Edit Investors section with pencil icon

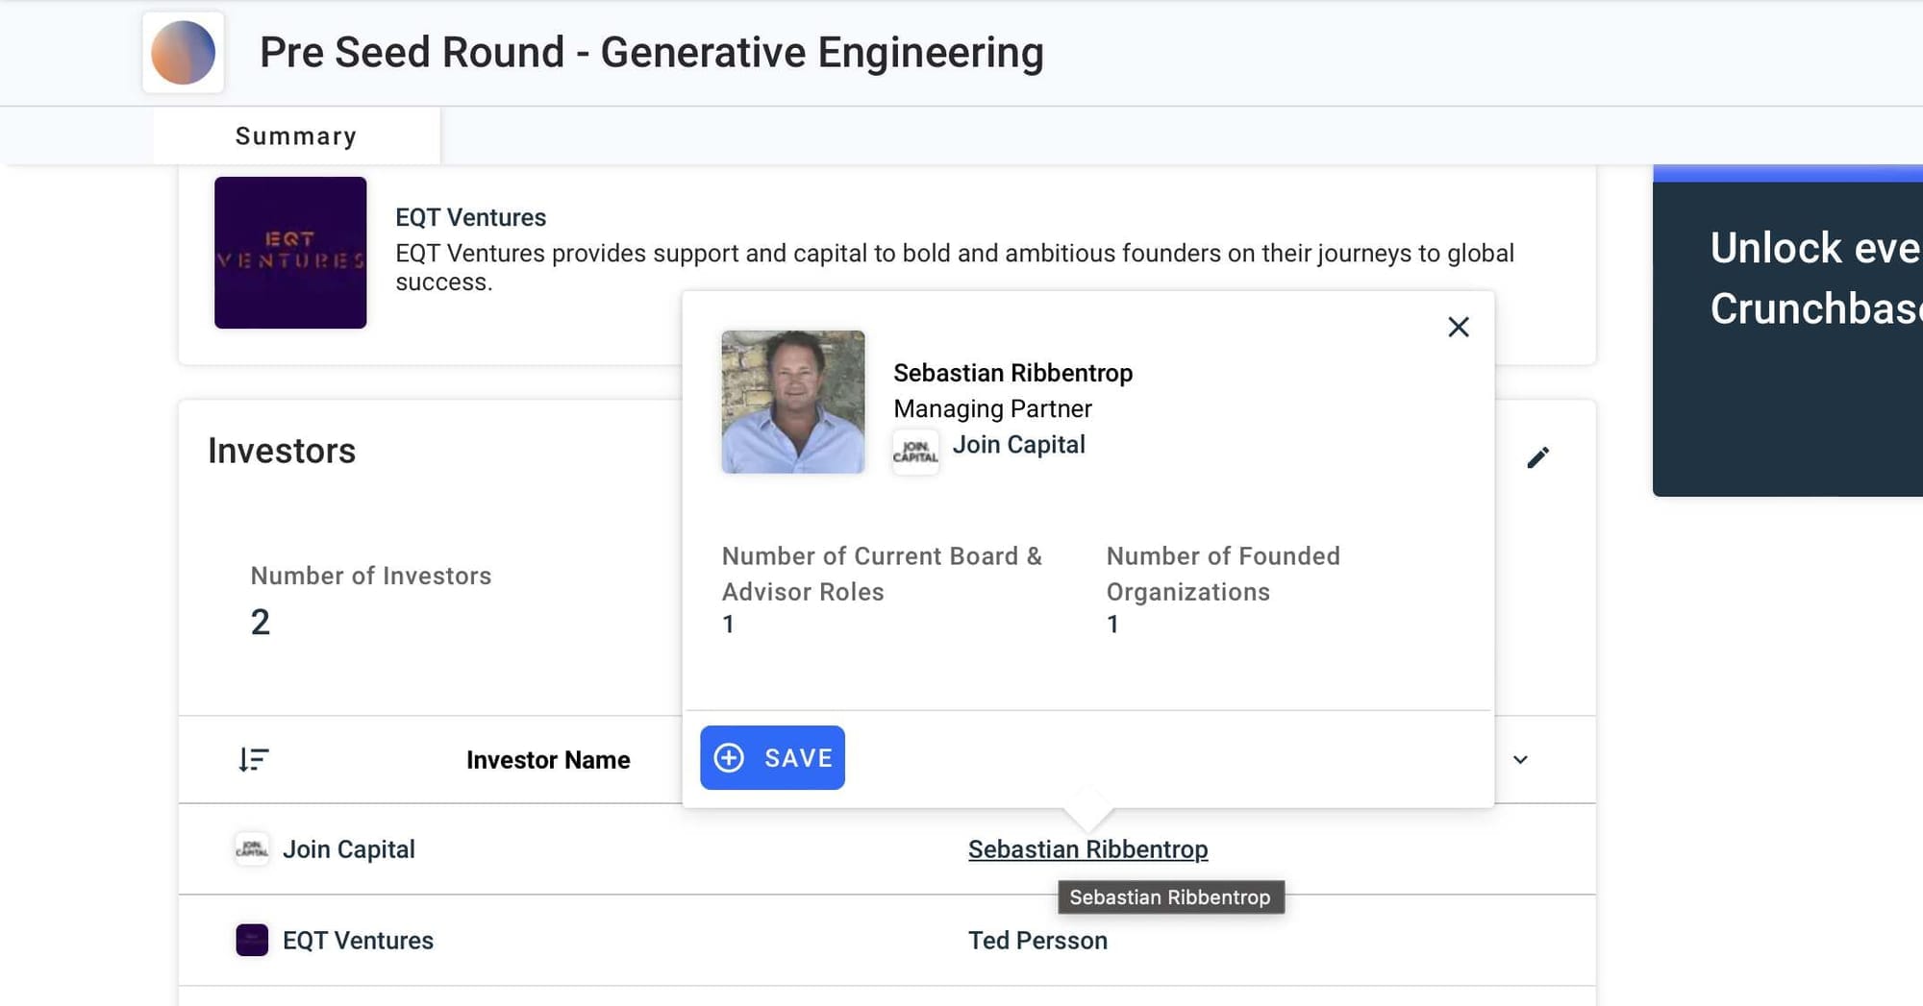tap(1538, 457)
